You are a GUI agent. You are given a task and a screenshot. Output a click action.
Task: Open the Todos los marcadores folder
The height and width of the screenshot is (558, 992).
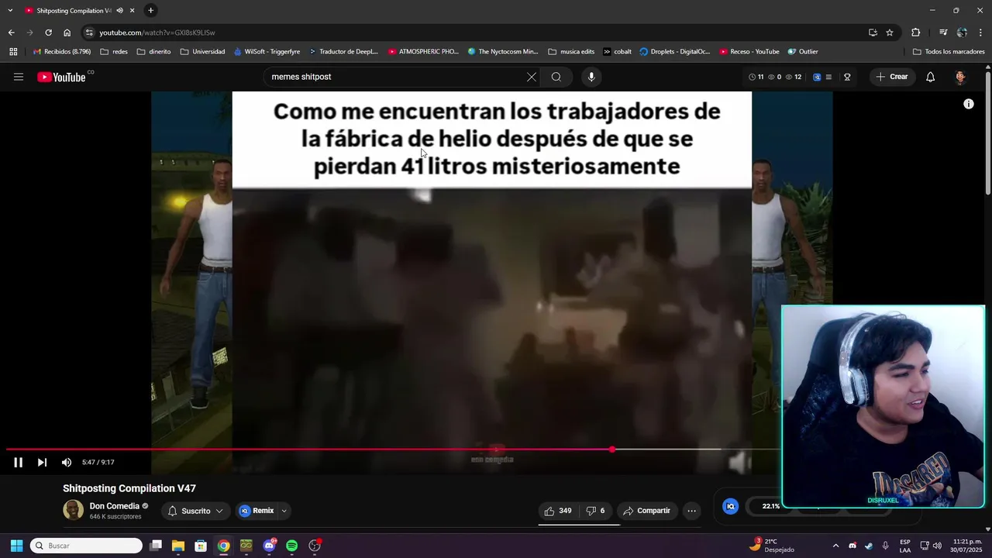click(949, 52)
